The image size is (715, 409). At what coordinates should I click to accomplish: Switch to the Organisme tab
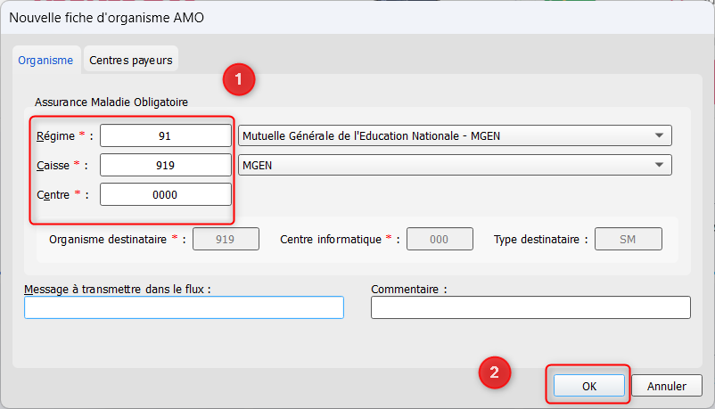45,60
